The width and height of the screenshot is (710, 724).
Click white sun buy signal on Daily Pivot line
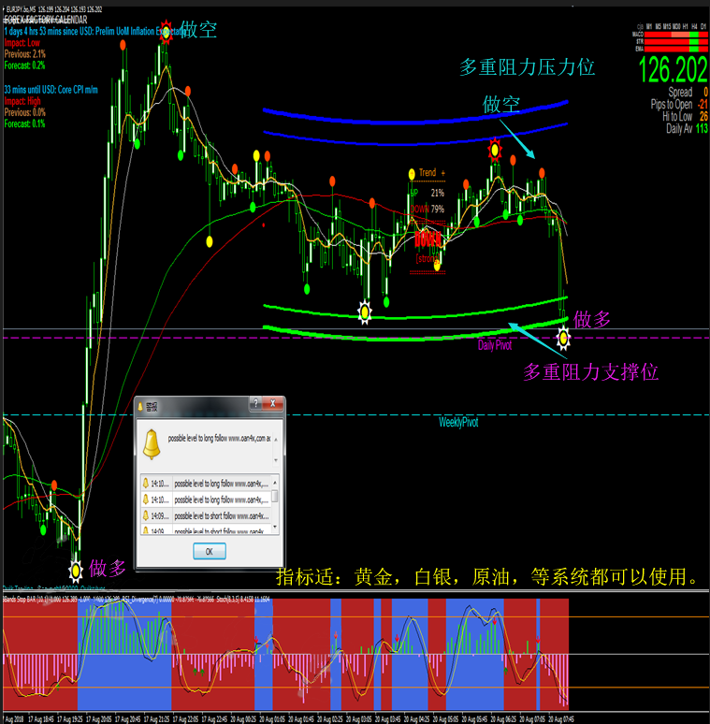point(563,338)
